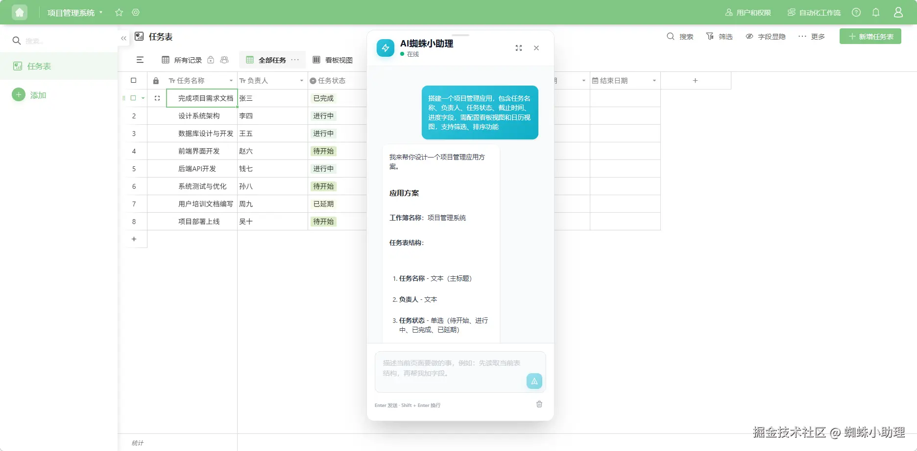
Task: Click the sidebar search magnifier icon
Action: click(17, 41)
